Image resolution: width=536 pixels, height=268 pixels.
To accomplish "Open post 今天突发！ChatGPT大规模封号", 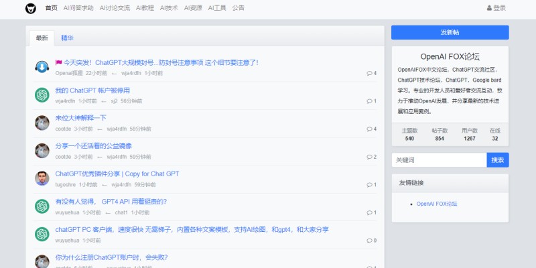I will 161,62.
